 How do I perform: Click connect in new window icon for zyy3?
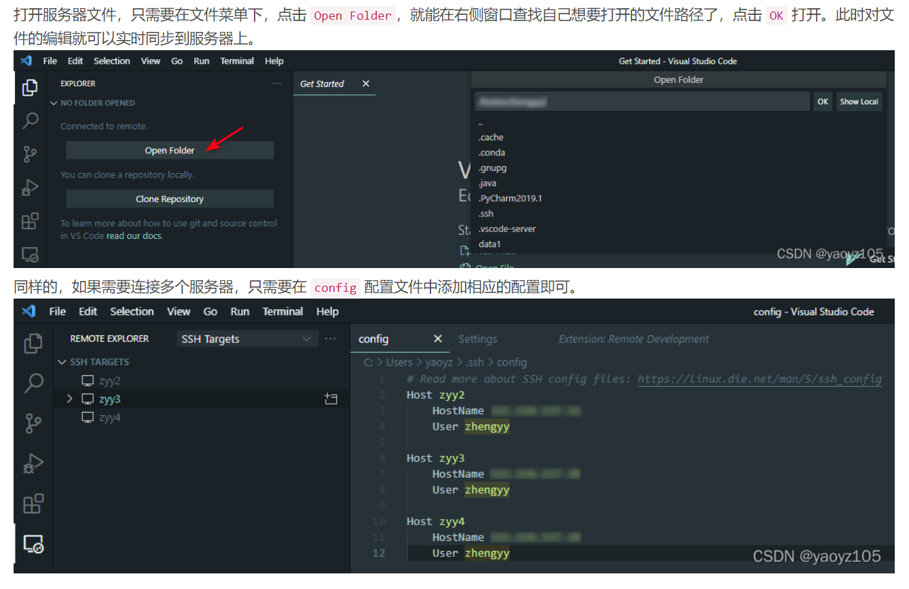click(331, 399)
